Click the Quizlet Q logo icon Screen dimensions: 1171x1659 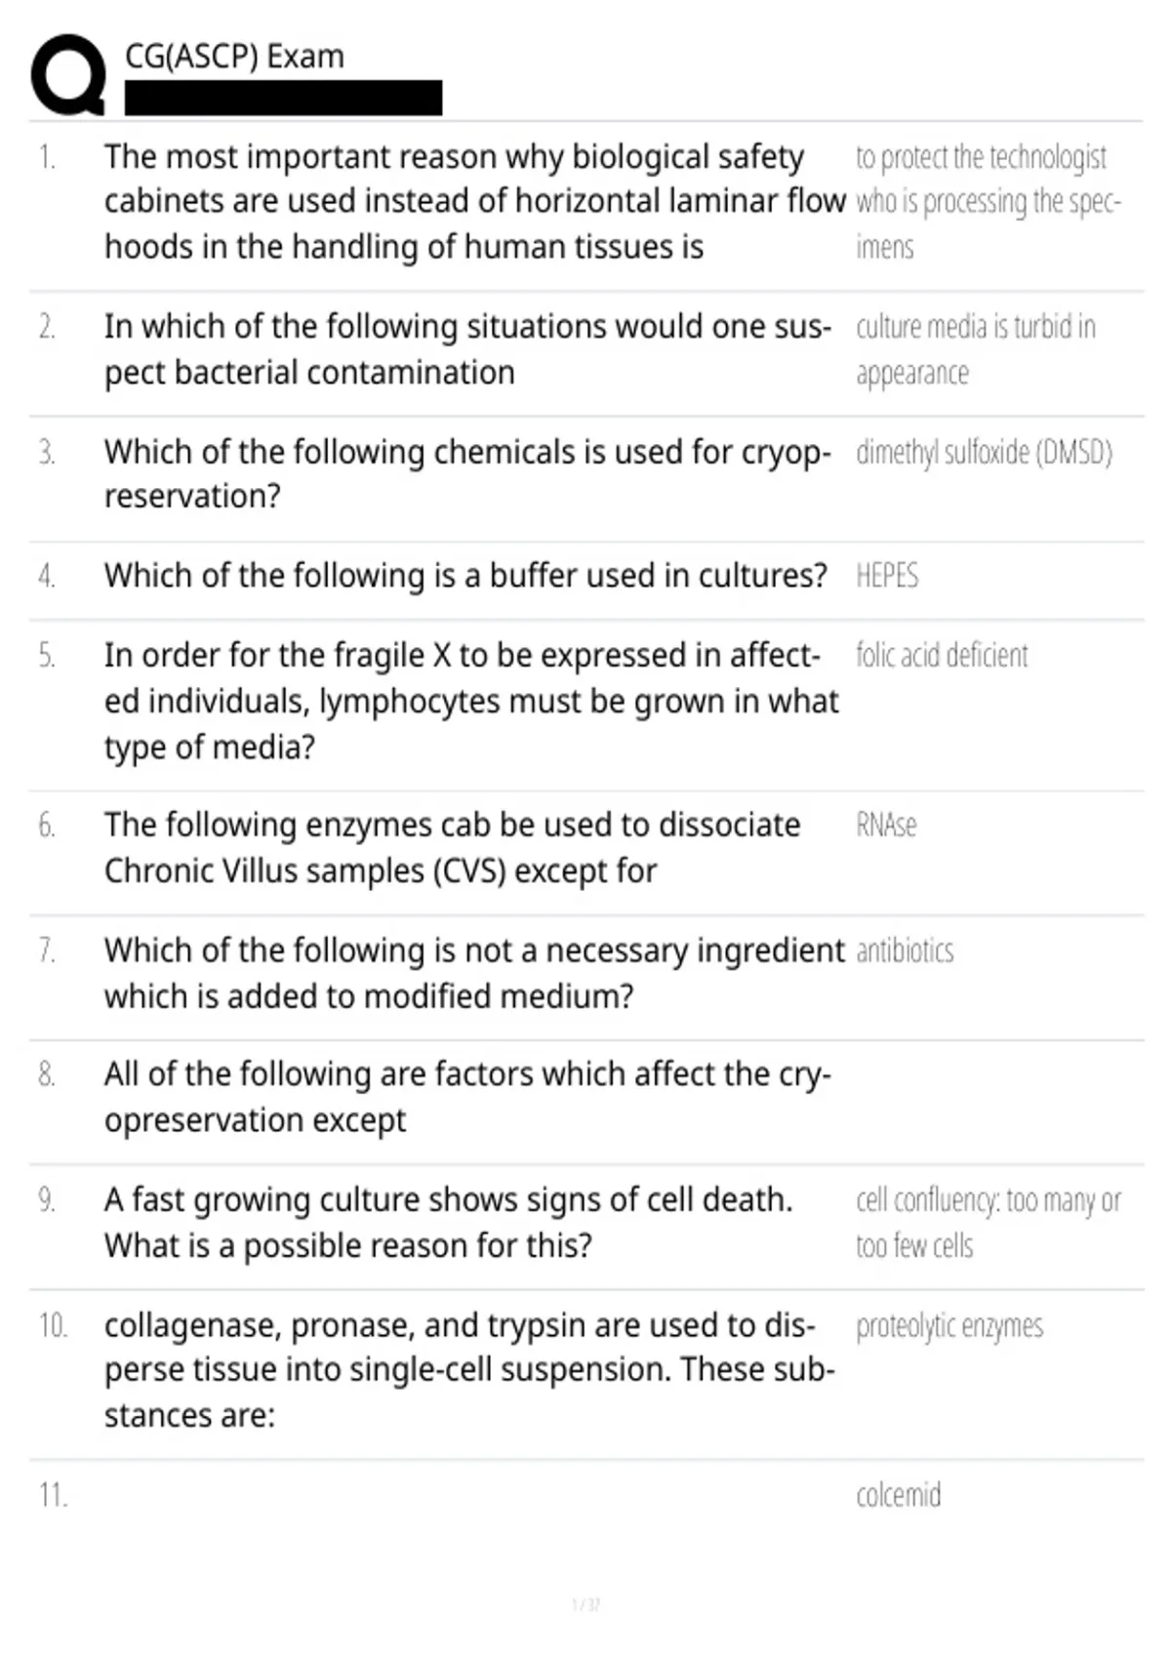[x=68, y=75]
